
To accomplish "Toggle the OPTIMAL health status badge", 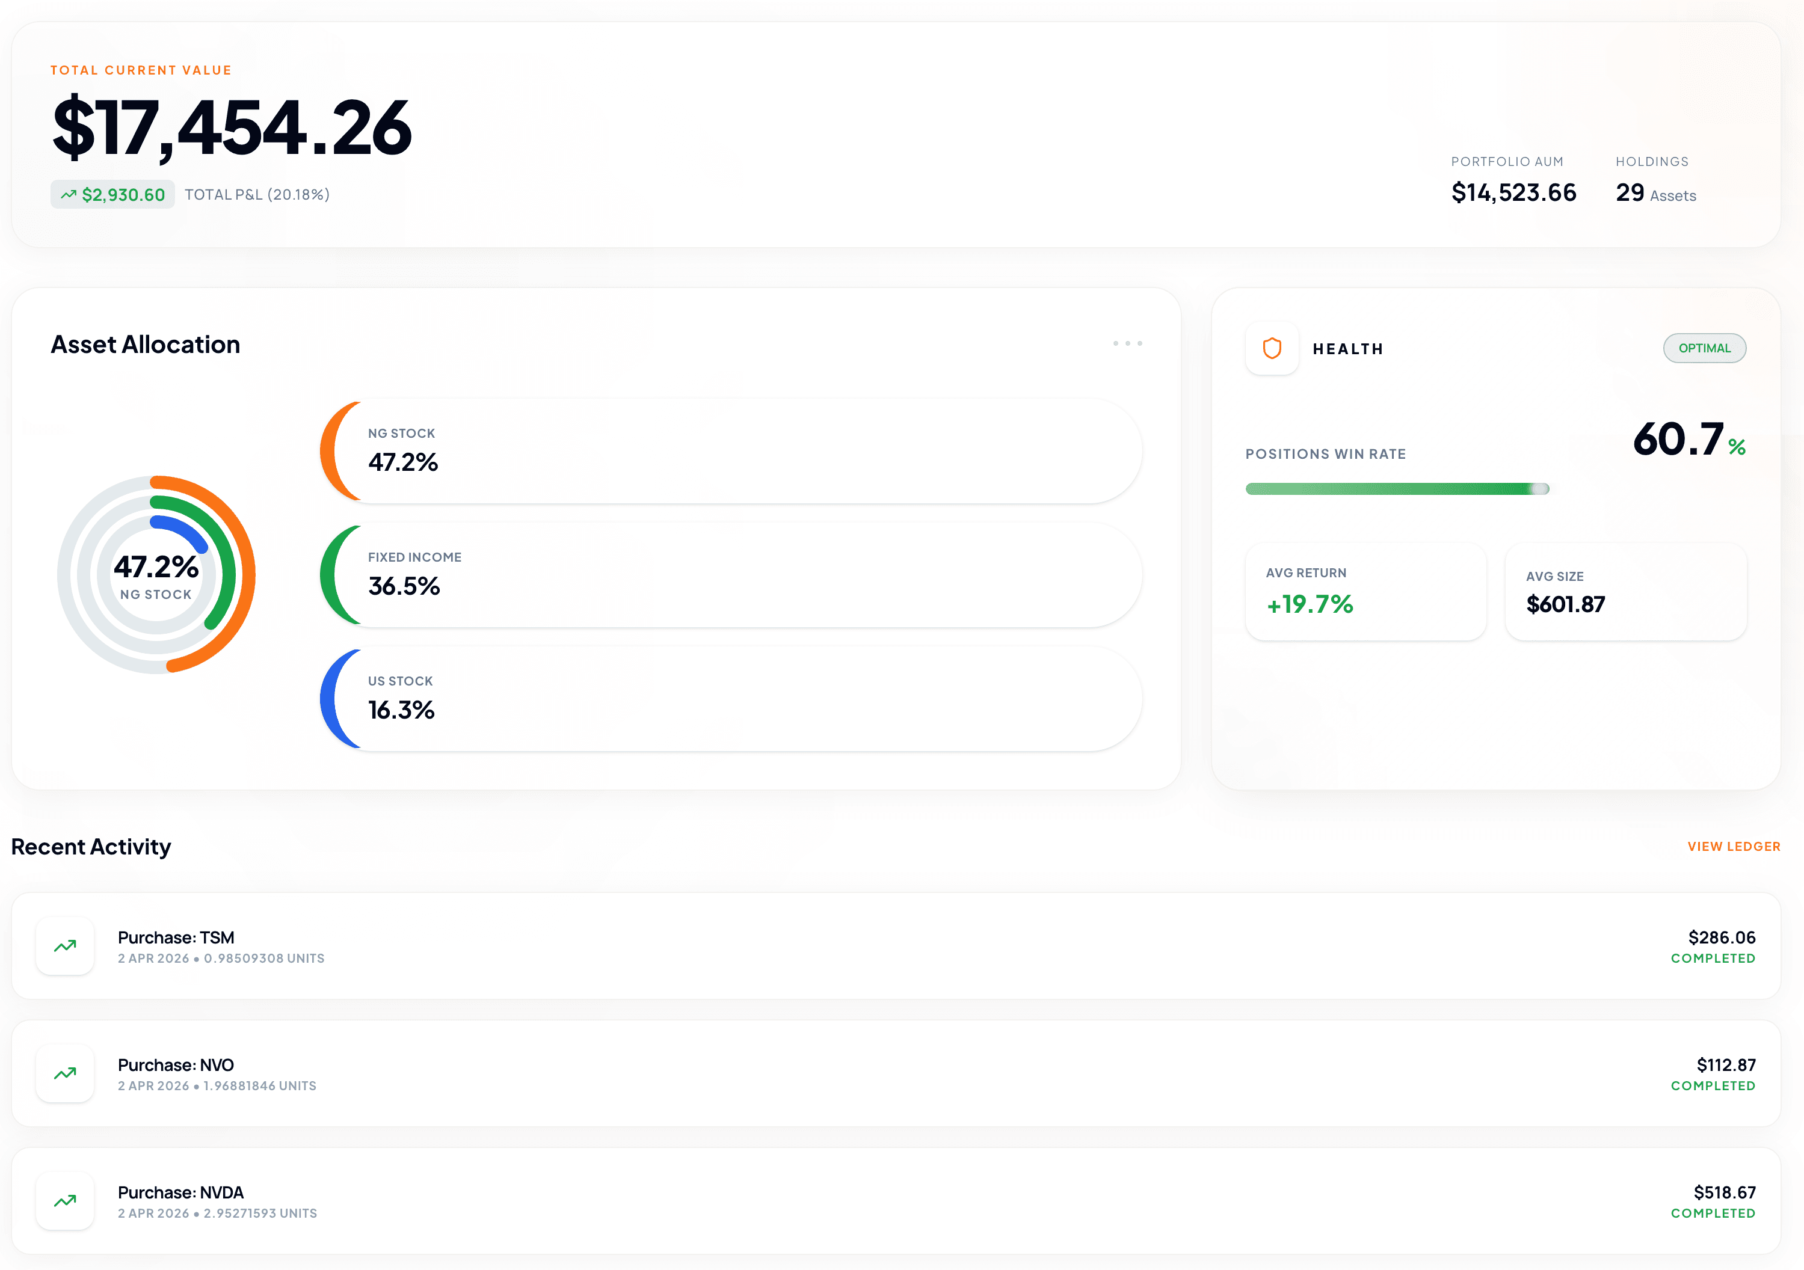I will click(1704, 348).
